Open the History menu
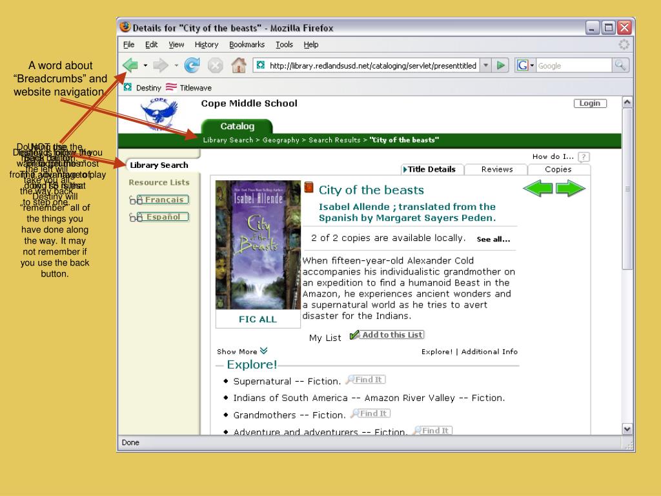The width and height of the screenshot is (661, 496). 207,45
